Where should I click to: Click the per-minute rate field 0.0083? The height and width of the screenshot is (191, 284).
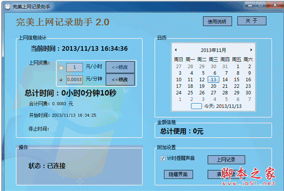click(x=74, y=80)
